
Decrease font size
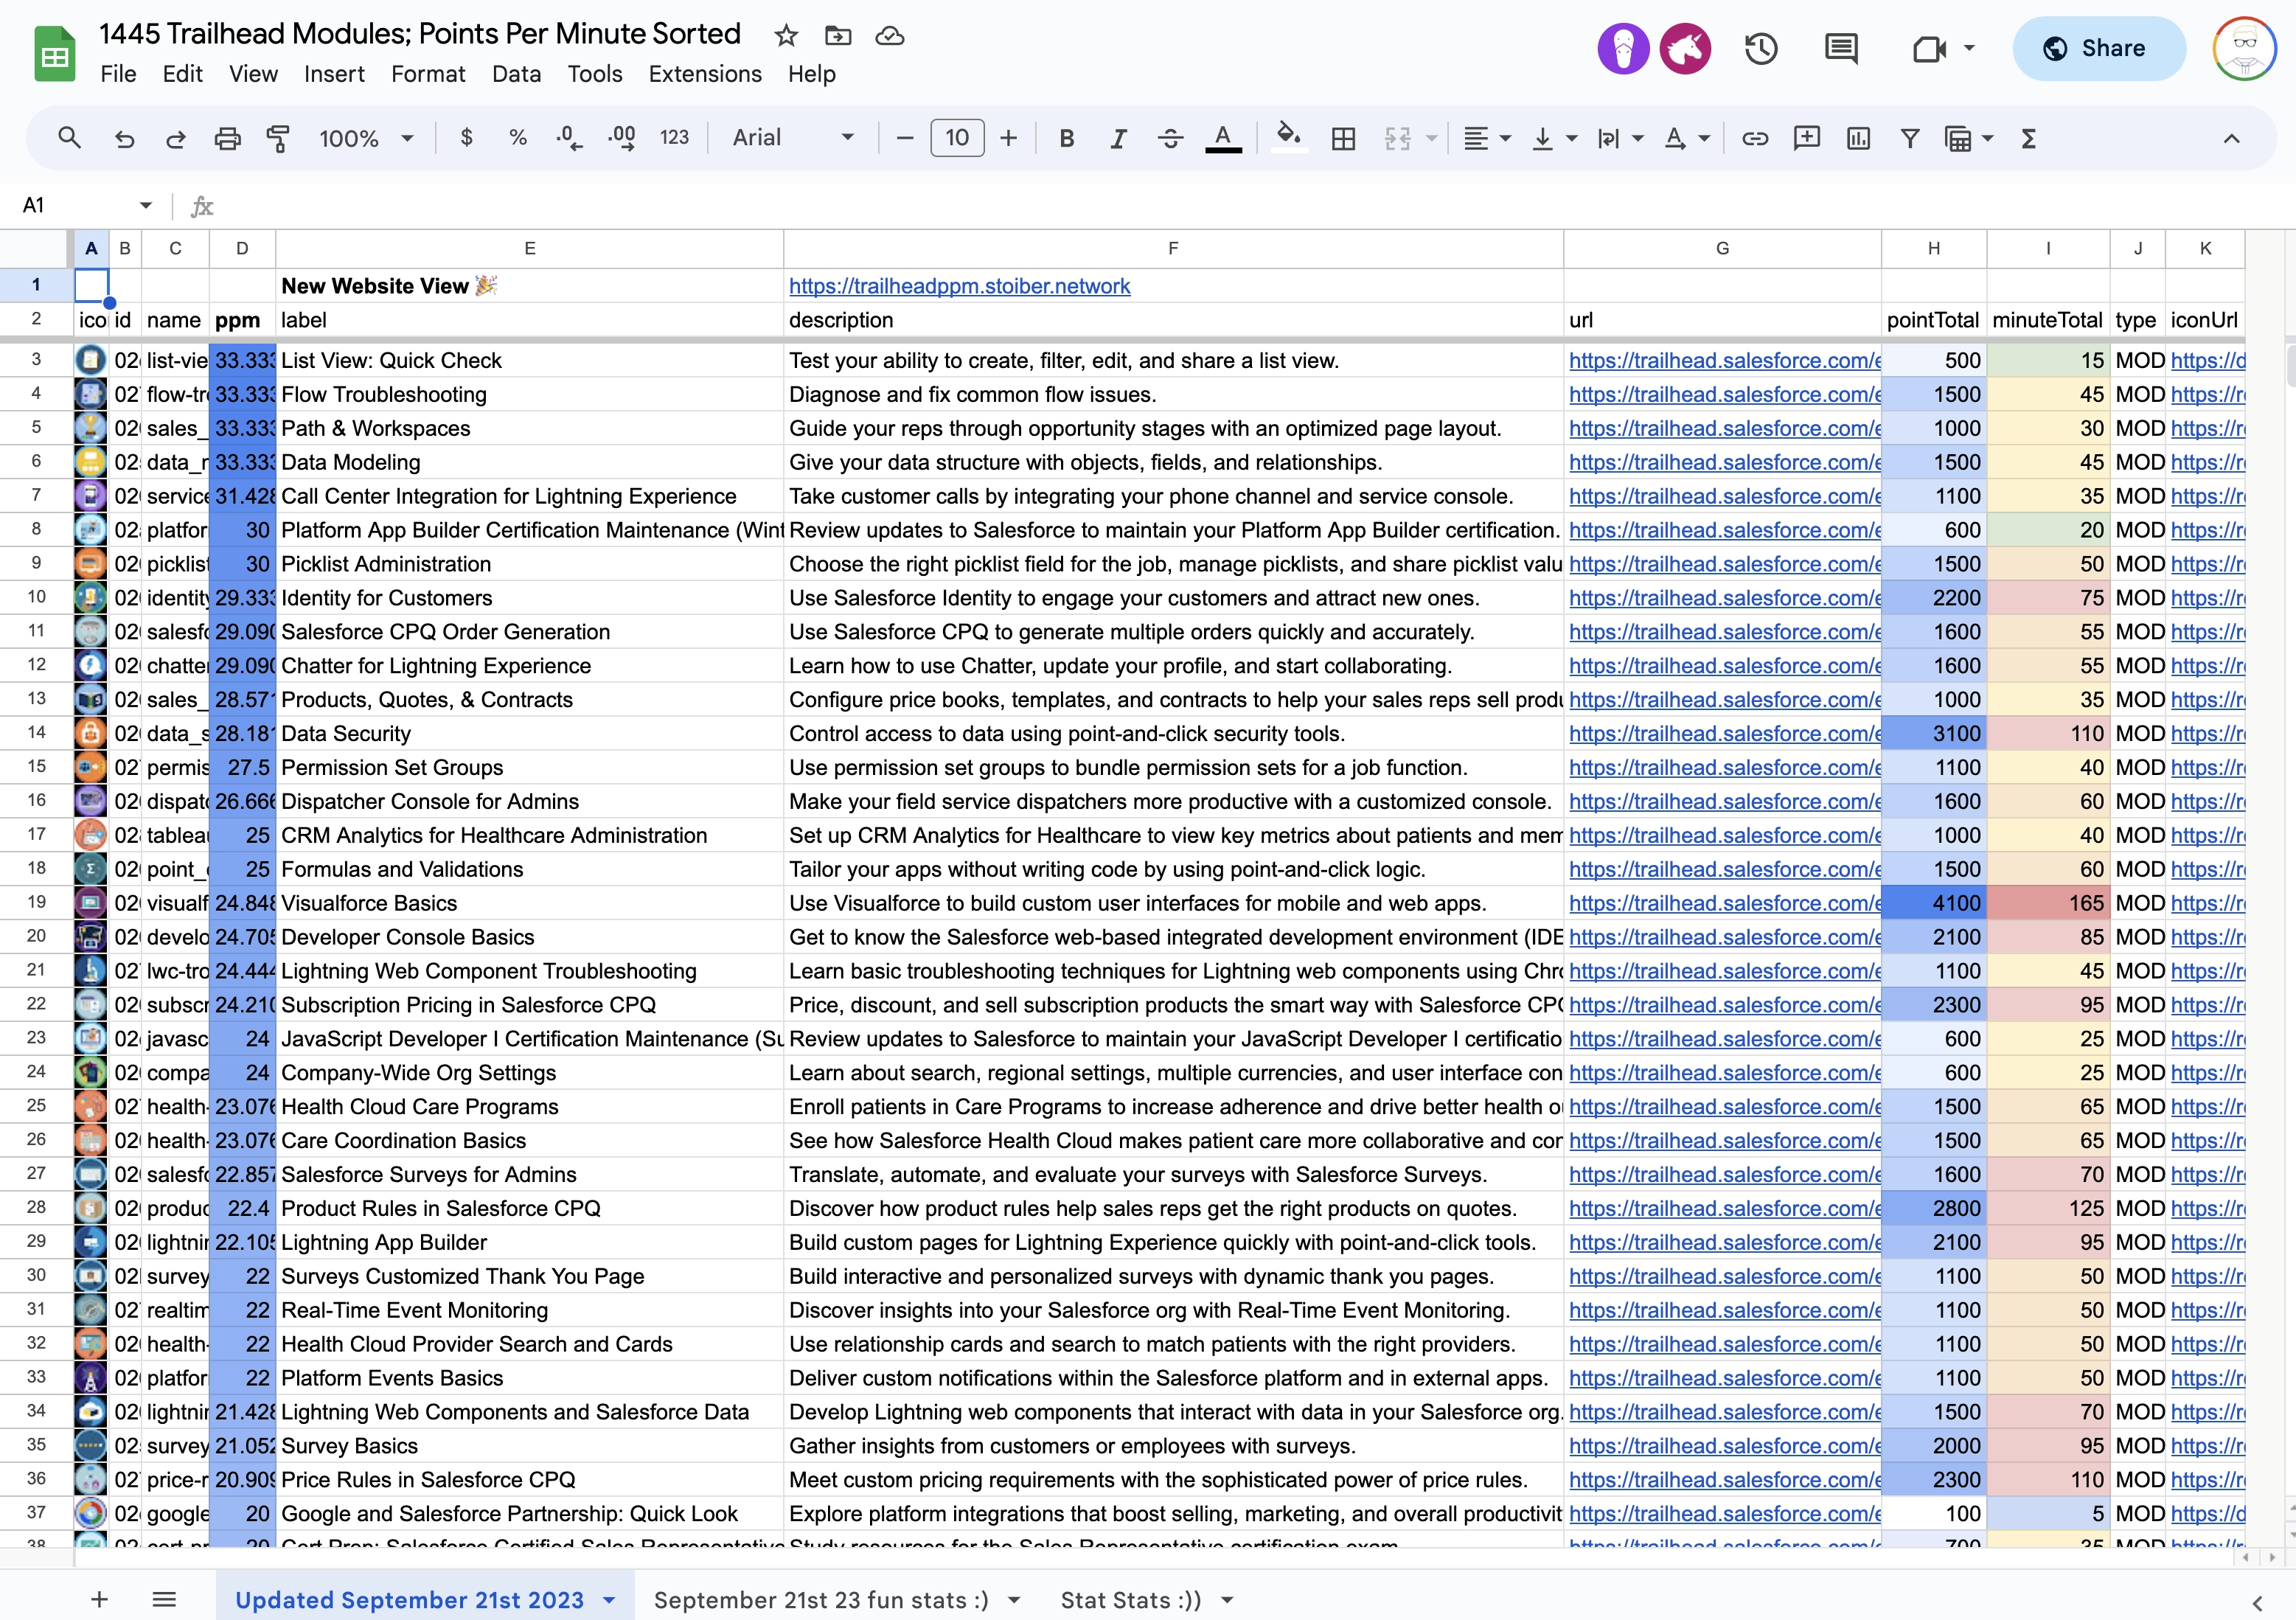point(905,138)
